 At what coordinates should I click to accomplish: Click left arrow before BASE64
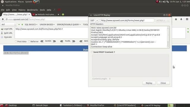81,41
